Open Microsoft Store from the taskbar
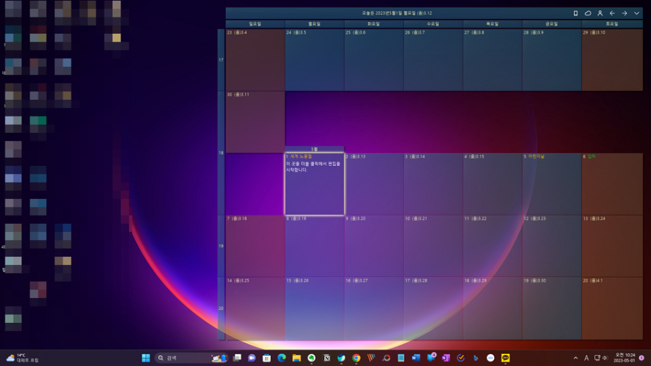The width and height of the screenshot is (651, 366). coord(267,358)
